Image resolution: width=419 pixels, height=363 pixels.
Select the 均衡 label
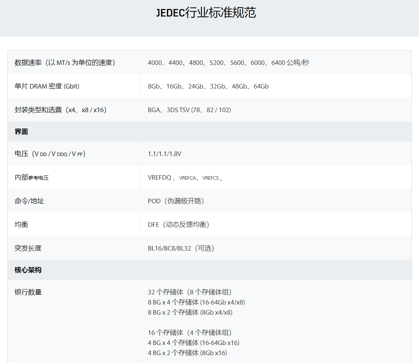(x=21, y=225)
